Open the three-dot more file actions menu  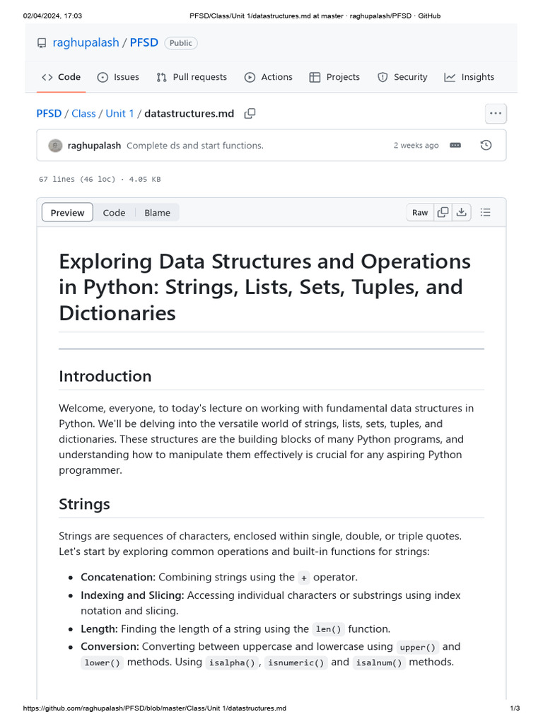pos(495,113)
